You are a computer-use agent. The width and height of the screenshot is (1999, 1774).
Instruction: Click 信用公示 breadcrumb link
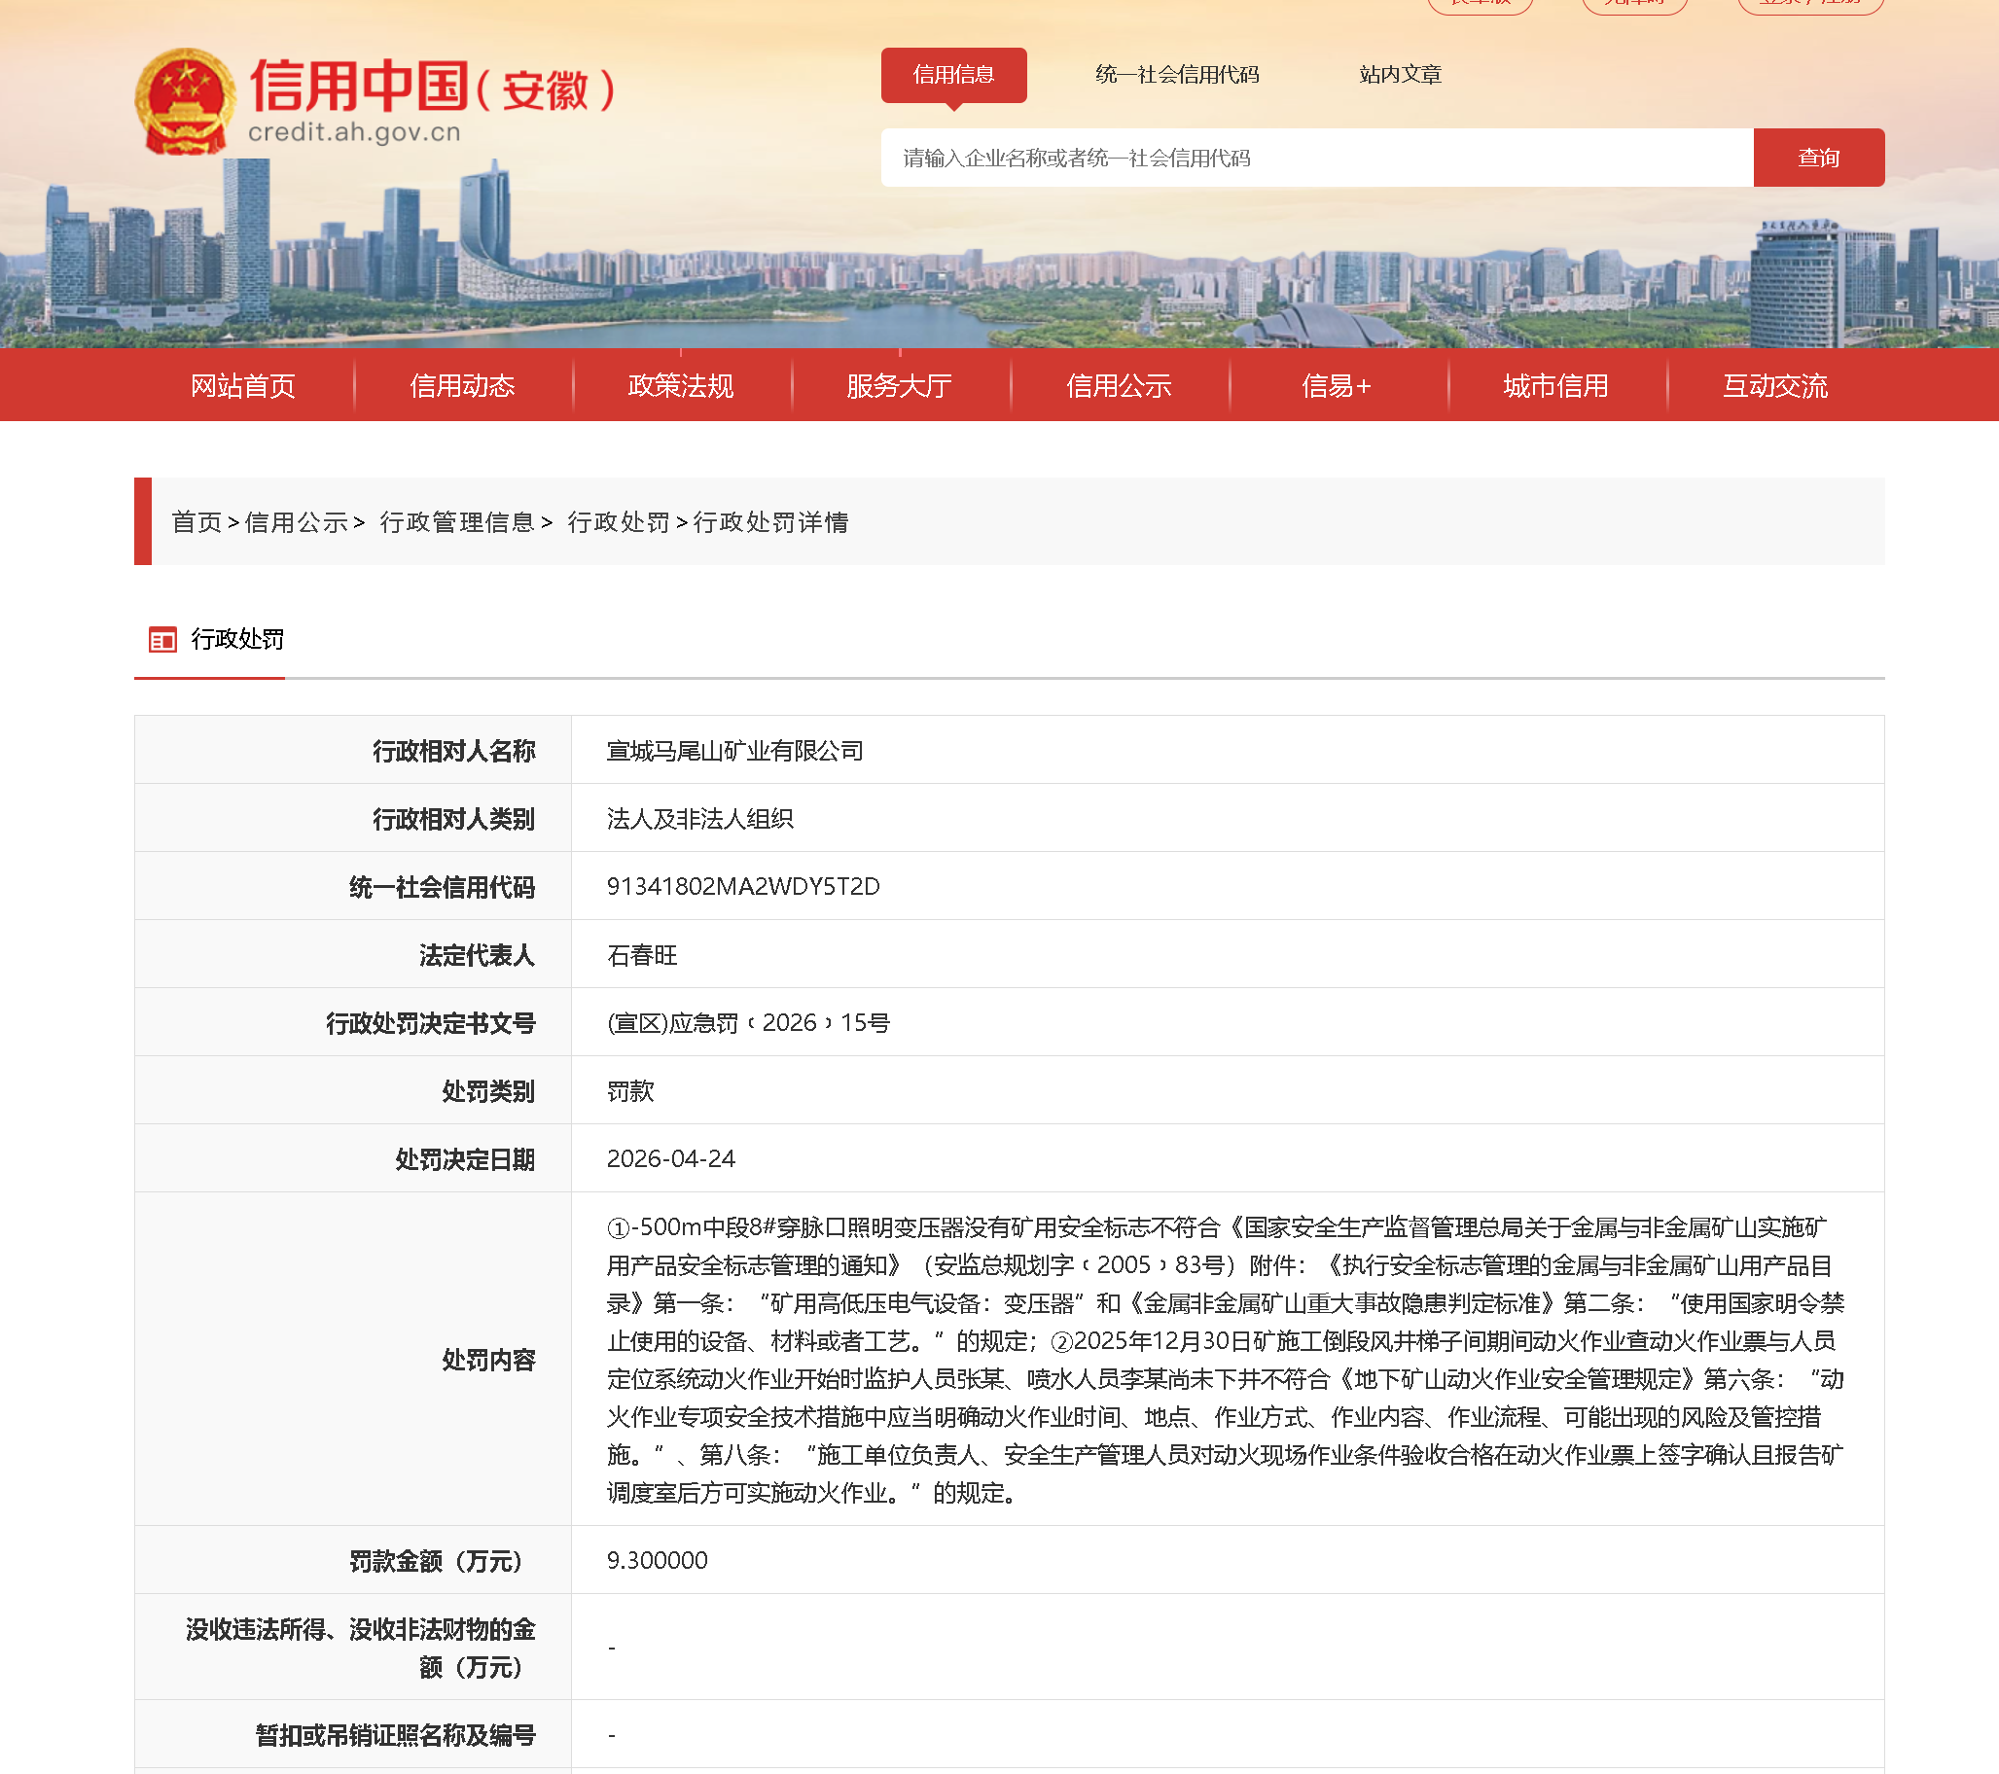click(x=297, y=522)
